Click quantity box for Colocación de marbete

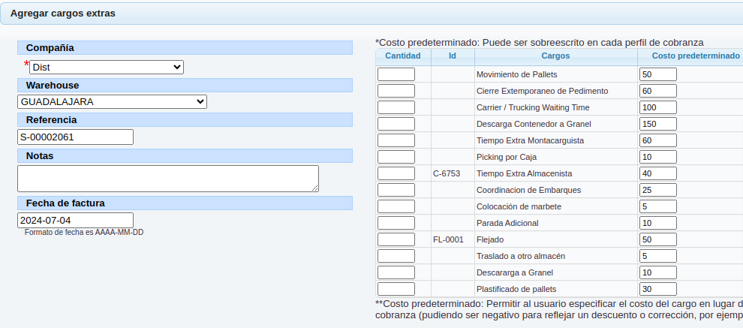(396, 206)
